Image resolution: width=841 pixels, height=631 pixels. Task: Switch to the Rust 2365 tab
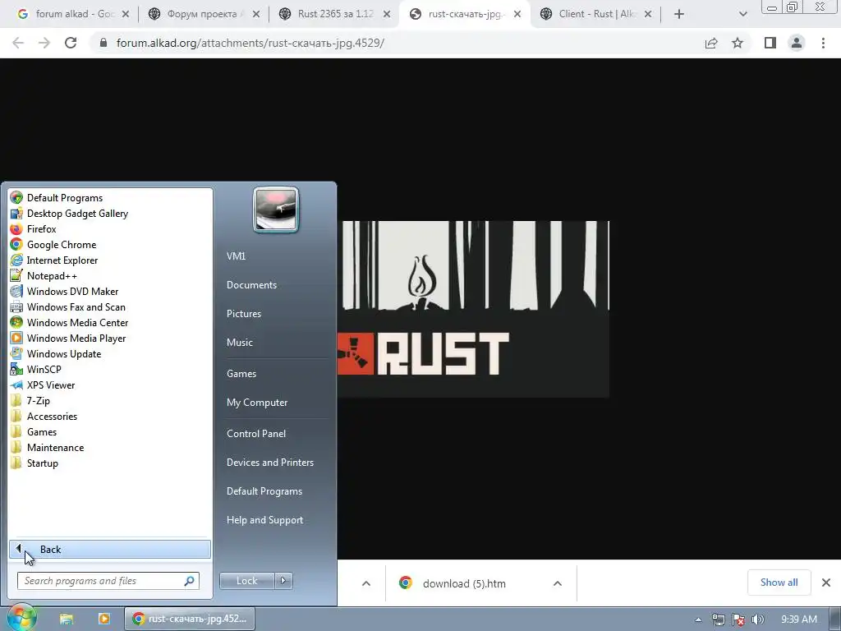pos(332,14)
